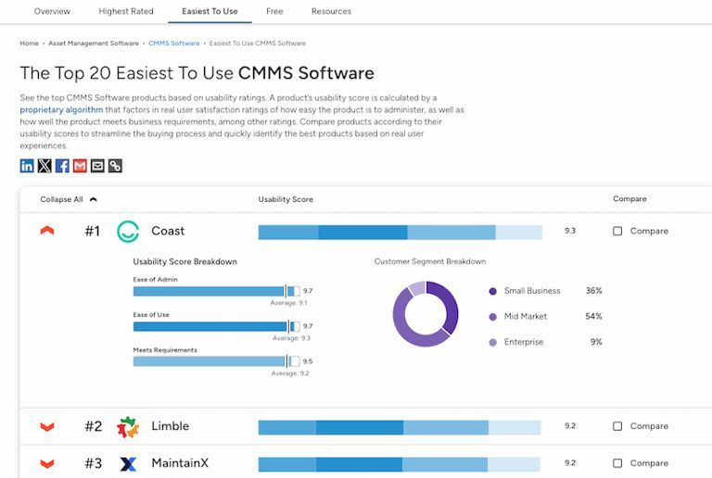Share page on LinkedIn icon

click(x=27, y=166)
